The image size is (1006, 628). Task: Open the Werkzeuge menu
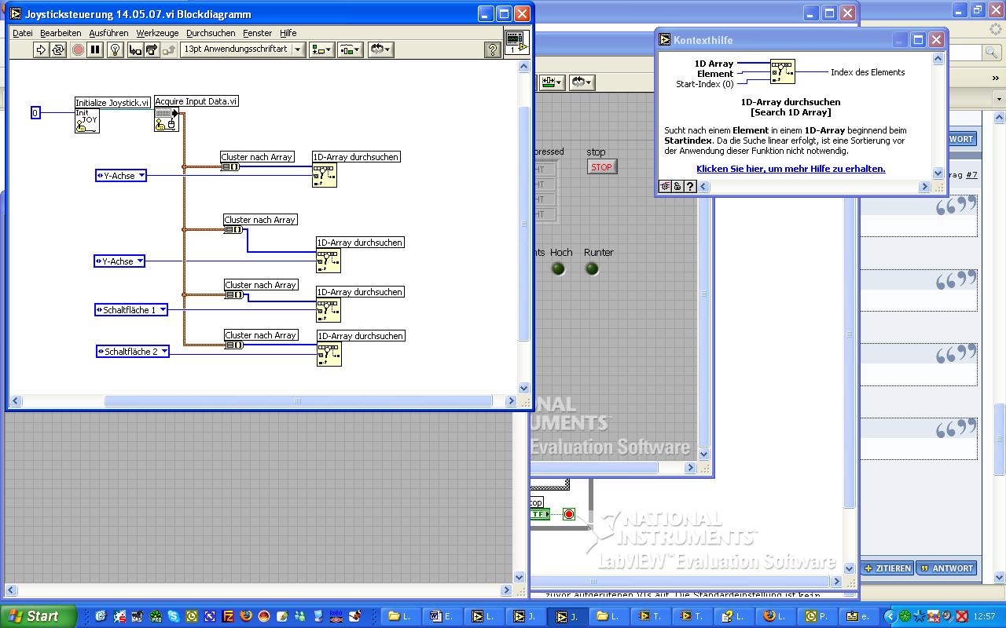coord(157,33)
